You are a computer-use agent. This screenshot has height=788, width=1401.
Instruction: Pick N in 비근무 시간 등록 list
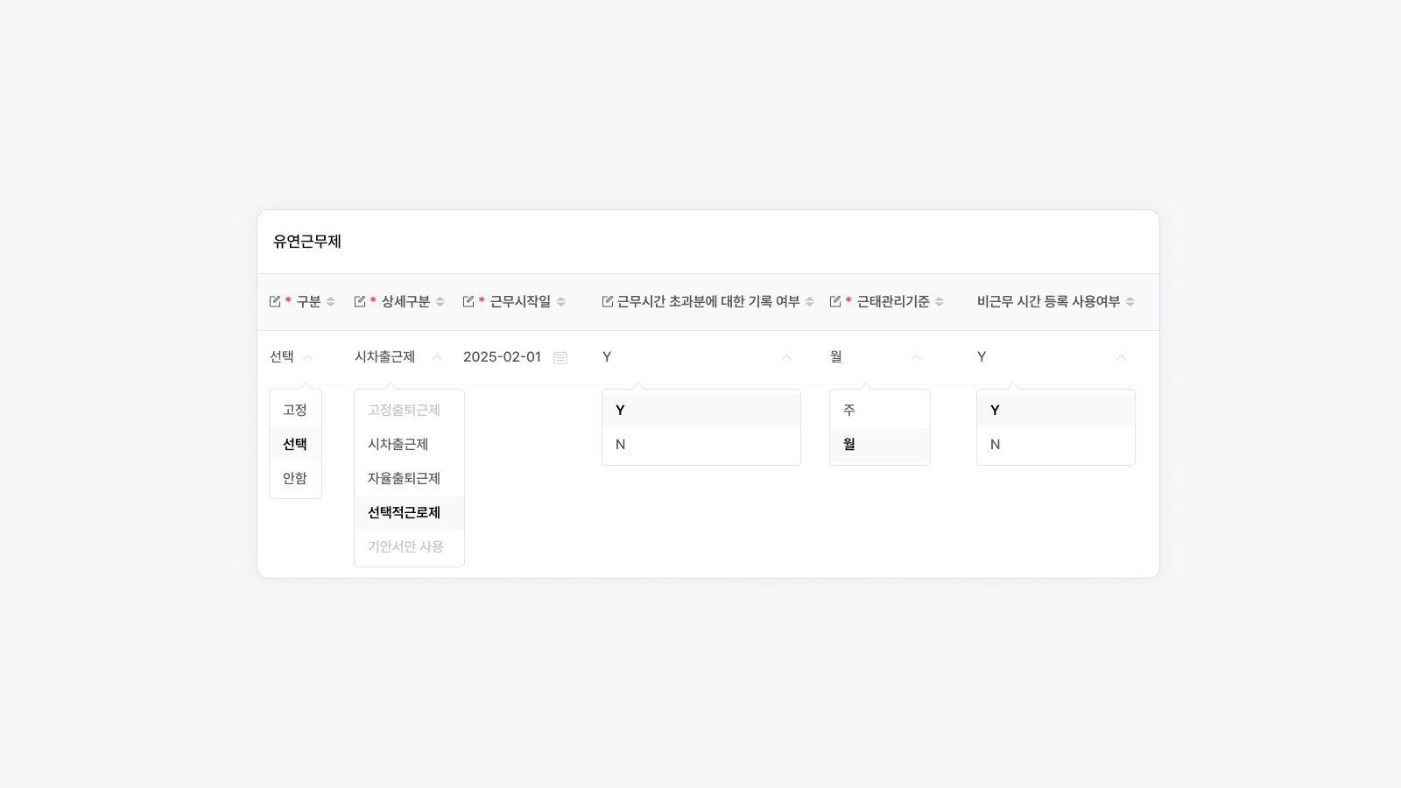1056,444
